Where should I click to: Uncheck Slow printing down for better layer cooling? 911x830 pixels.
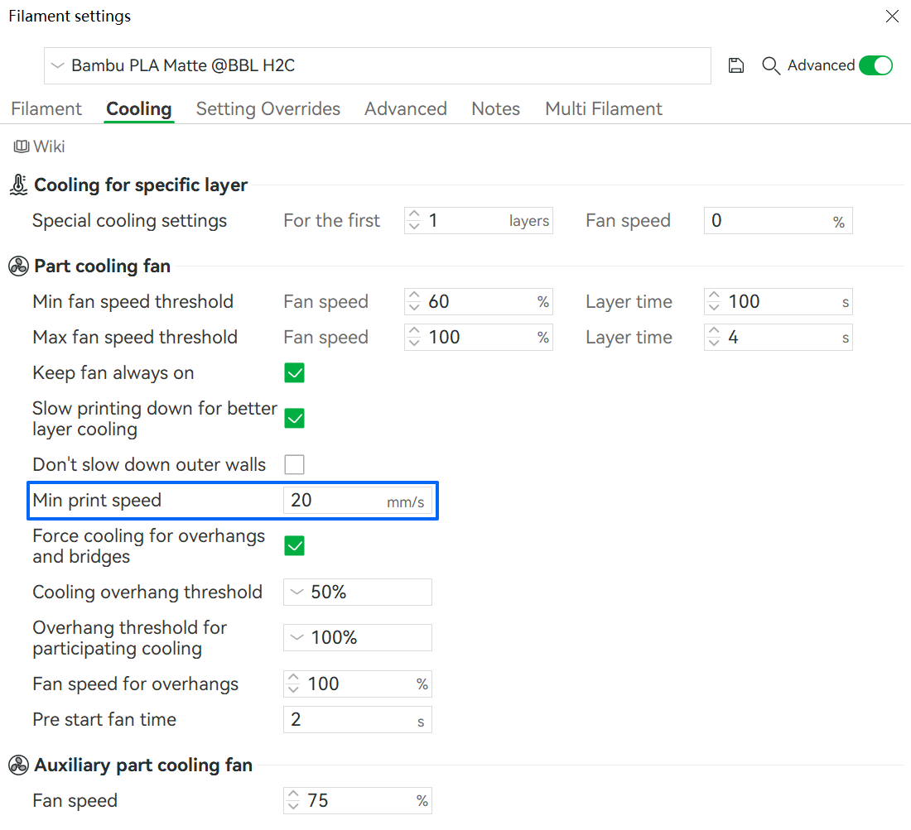[x=295, y=418]
